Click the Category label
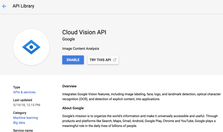Image resolution: width=223 pixels, height=132 pixels. (20, 113)
